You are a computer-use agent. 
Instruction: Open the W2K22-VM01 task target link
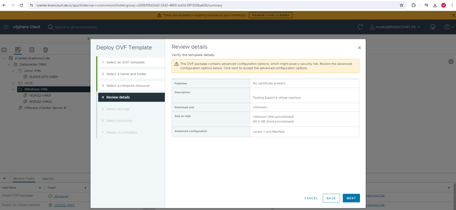[64, 205]
